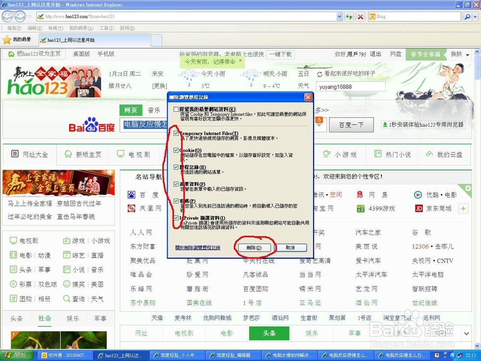The image size is (481, 361).
Task: Open the address bar dropdown arrow
Action: point(339,16)
